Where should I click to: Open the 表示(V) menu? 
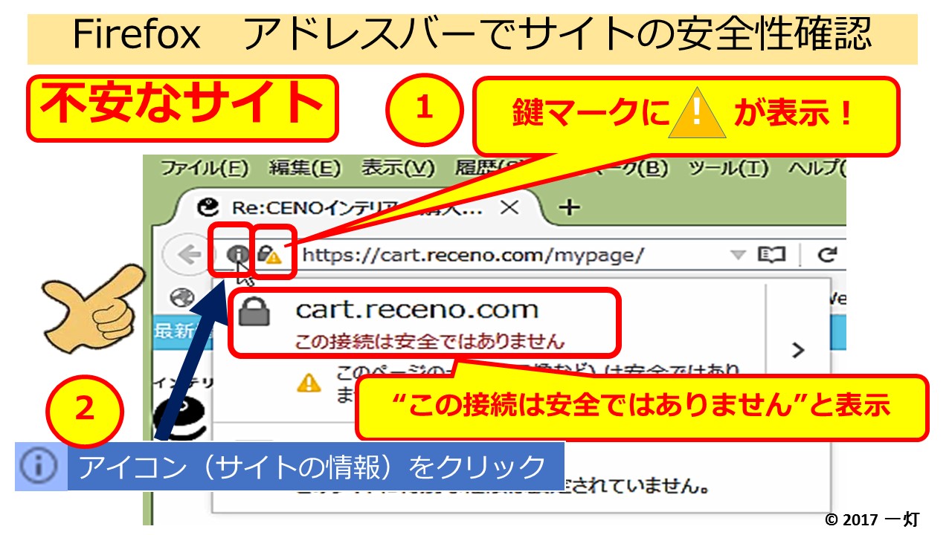click(x=397, y=169)
